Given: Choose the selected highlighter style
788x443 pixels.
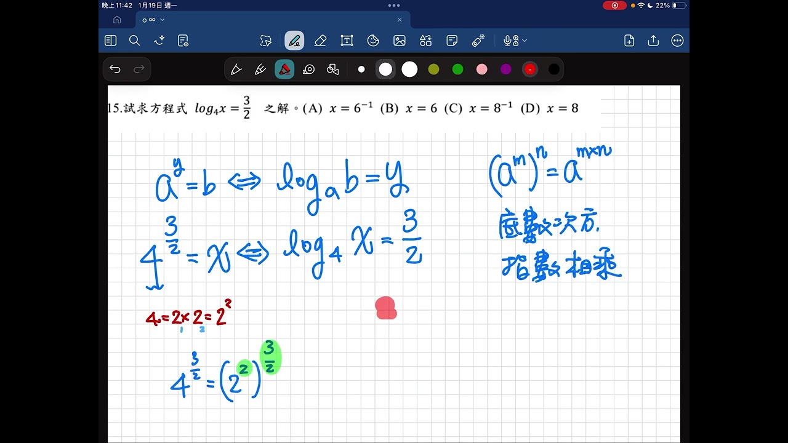Looking at the screenshot, I should 284,70.
